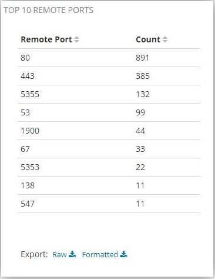Select the row for port 5355
Viewport: 215px width, 279px height.
coord(109,94)
